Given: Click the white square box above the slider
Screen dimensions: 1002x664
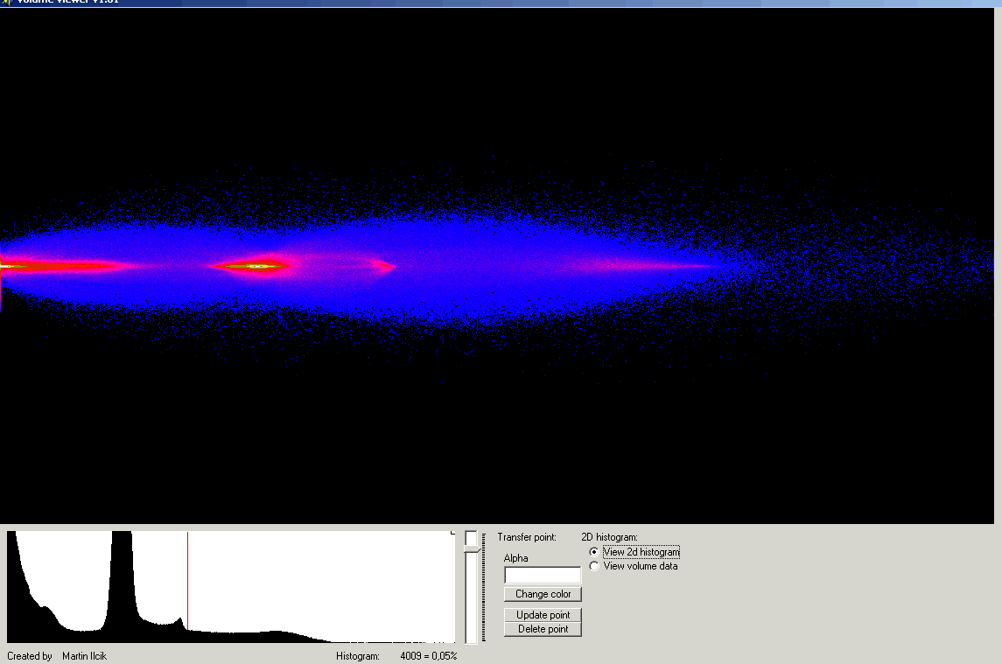Looking at the screenshot, I should click(471, 537).
